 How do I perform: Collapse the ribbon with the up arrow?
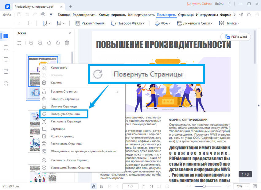pyautogui.click(x=257, y=15)
